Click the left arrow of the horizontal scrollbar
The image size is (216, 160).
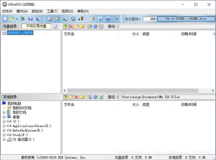pos(65,90)
